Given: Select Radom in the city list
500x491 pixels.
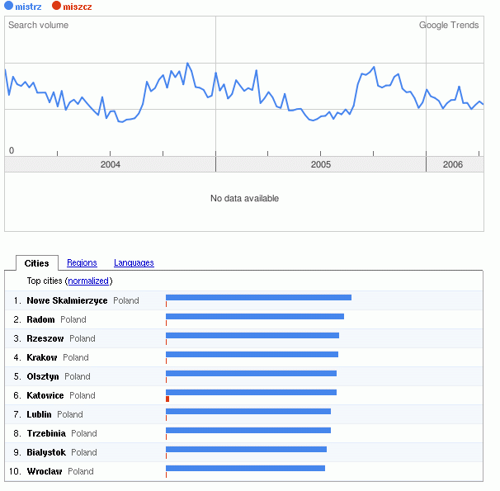Looking at the screenshot, I should point(42,320).
